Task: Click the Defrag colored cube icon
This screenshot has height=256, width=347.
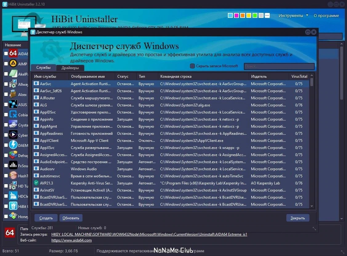Action: click(x=13, y=155)
